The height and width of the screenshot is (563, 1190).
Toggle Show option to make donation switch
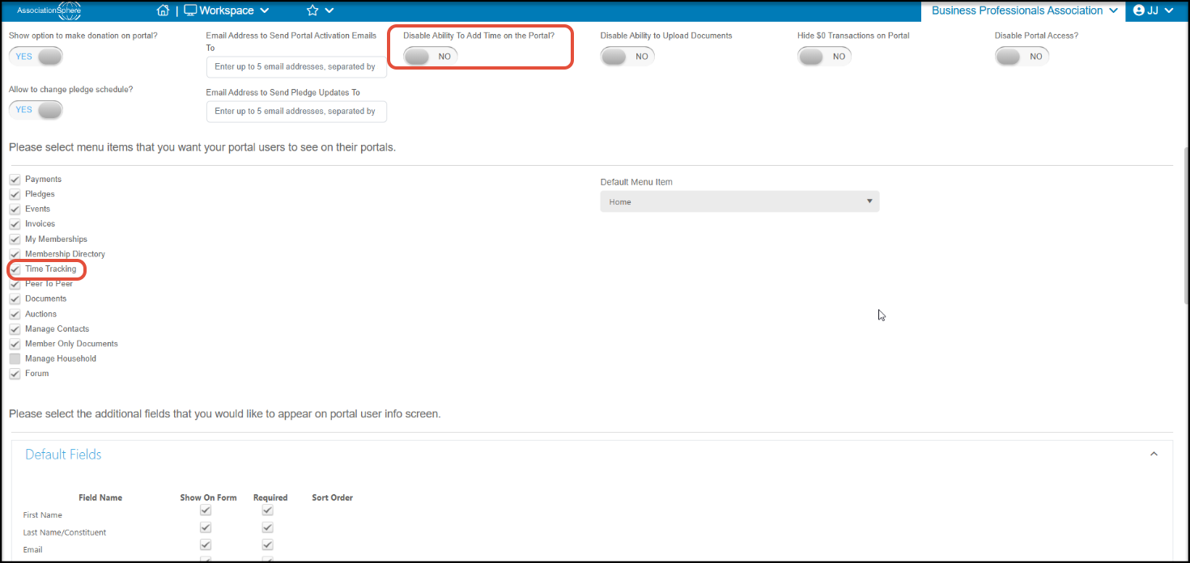point(36,57)
